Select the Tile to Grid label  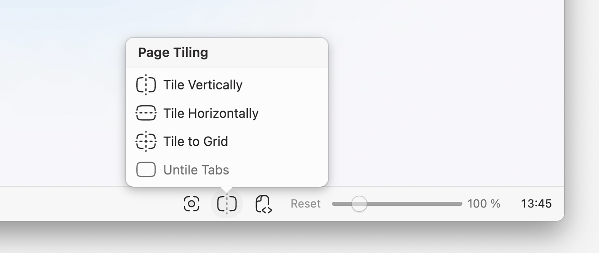[x=196, y=142]
